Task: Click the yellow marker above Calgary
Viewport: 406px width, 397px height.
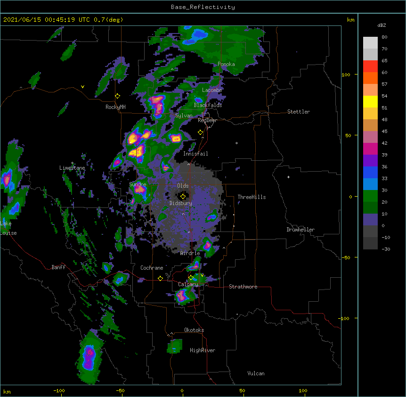Action: point(191,278)
